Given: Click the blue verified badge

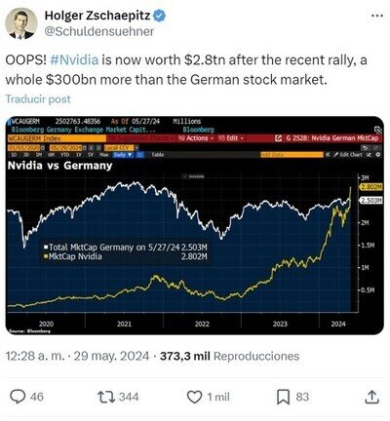Looking at the screenshot, I should pos(159,16).
